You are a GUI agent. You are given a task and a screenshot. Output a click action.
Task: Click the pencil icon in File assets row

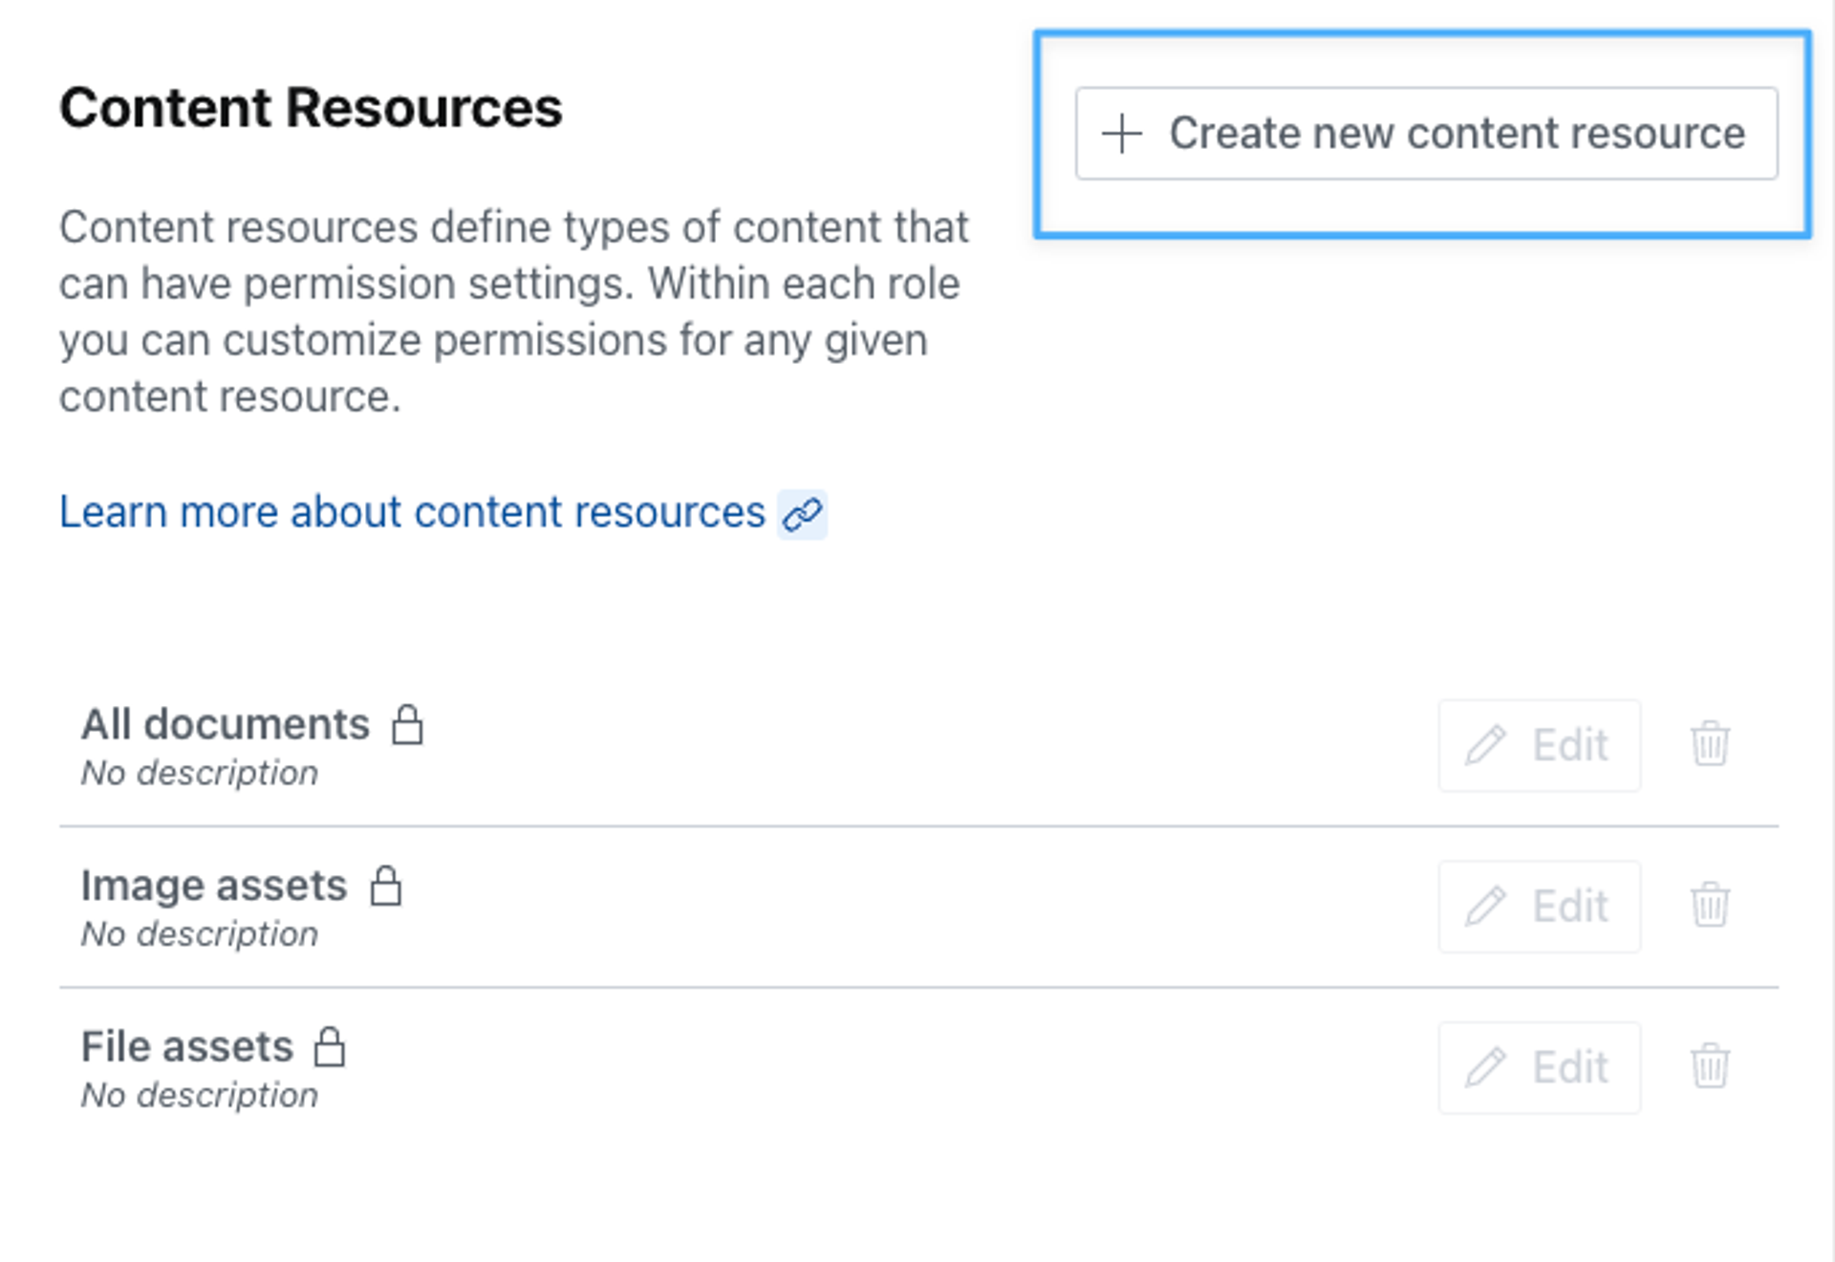[x=1486, y=1068]
